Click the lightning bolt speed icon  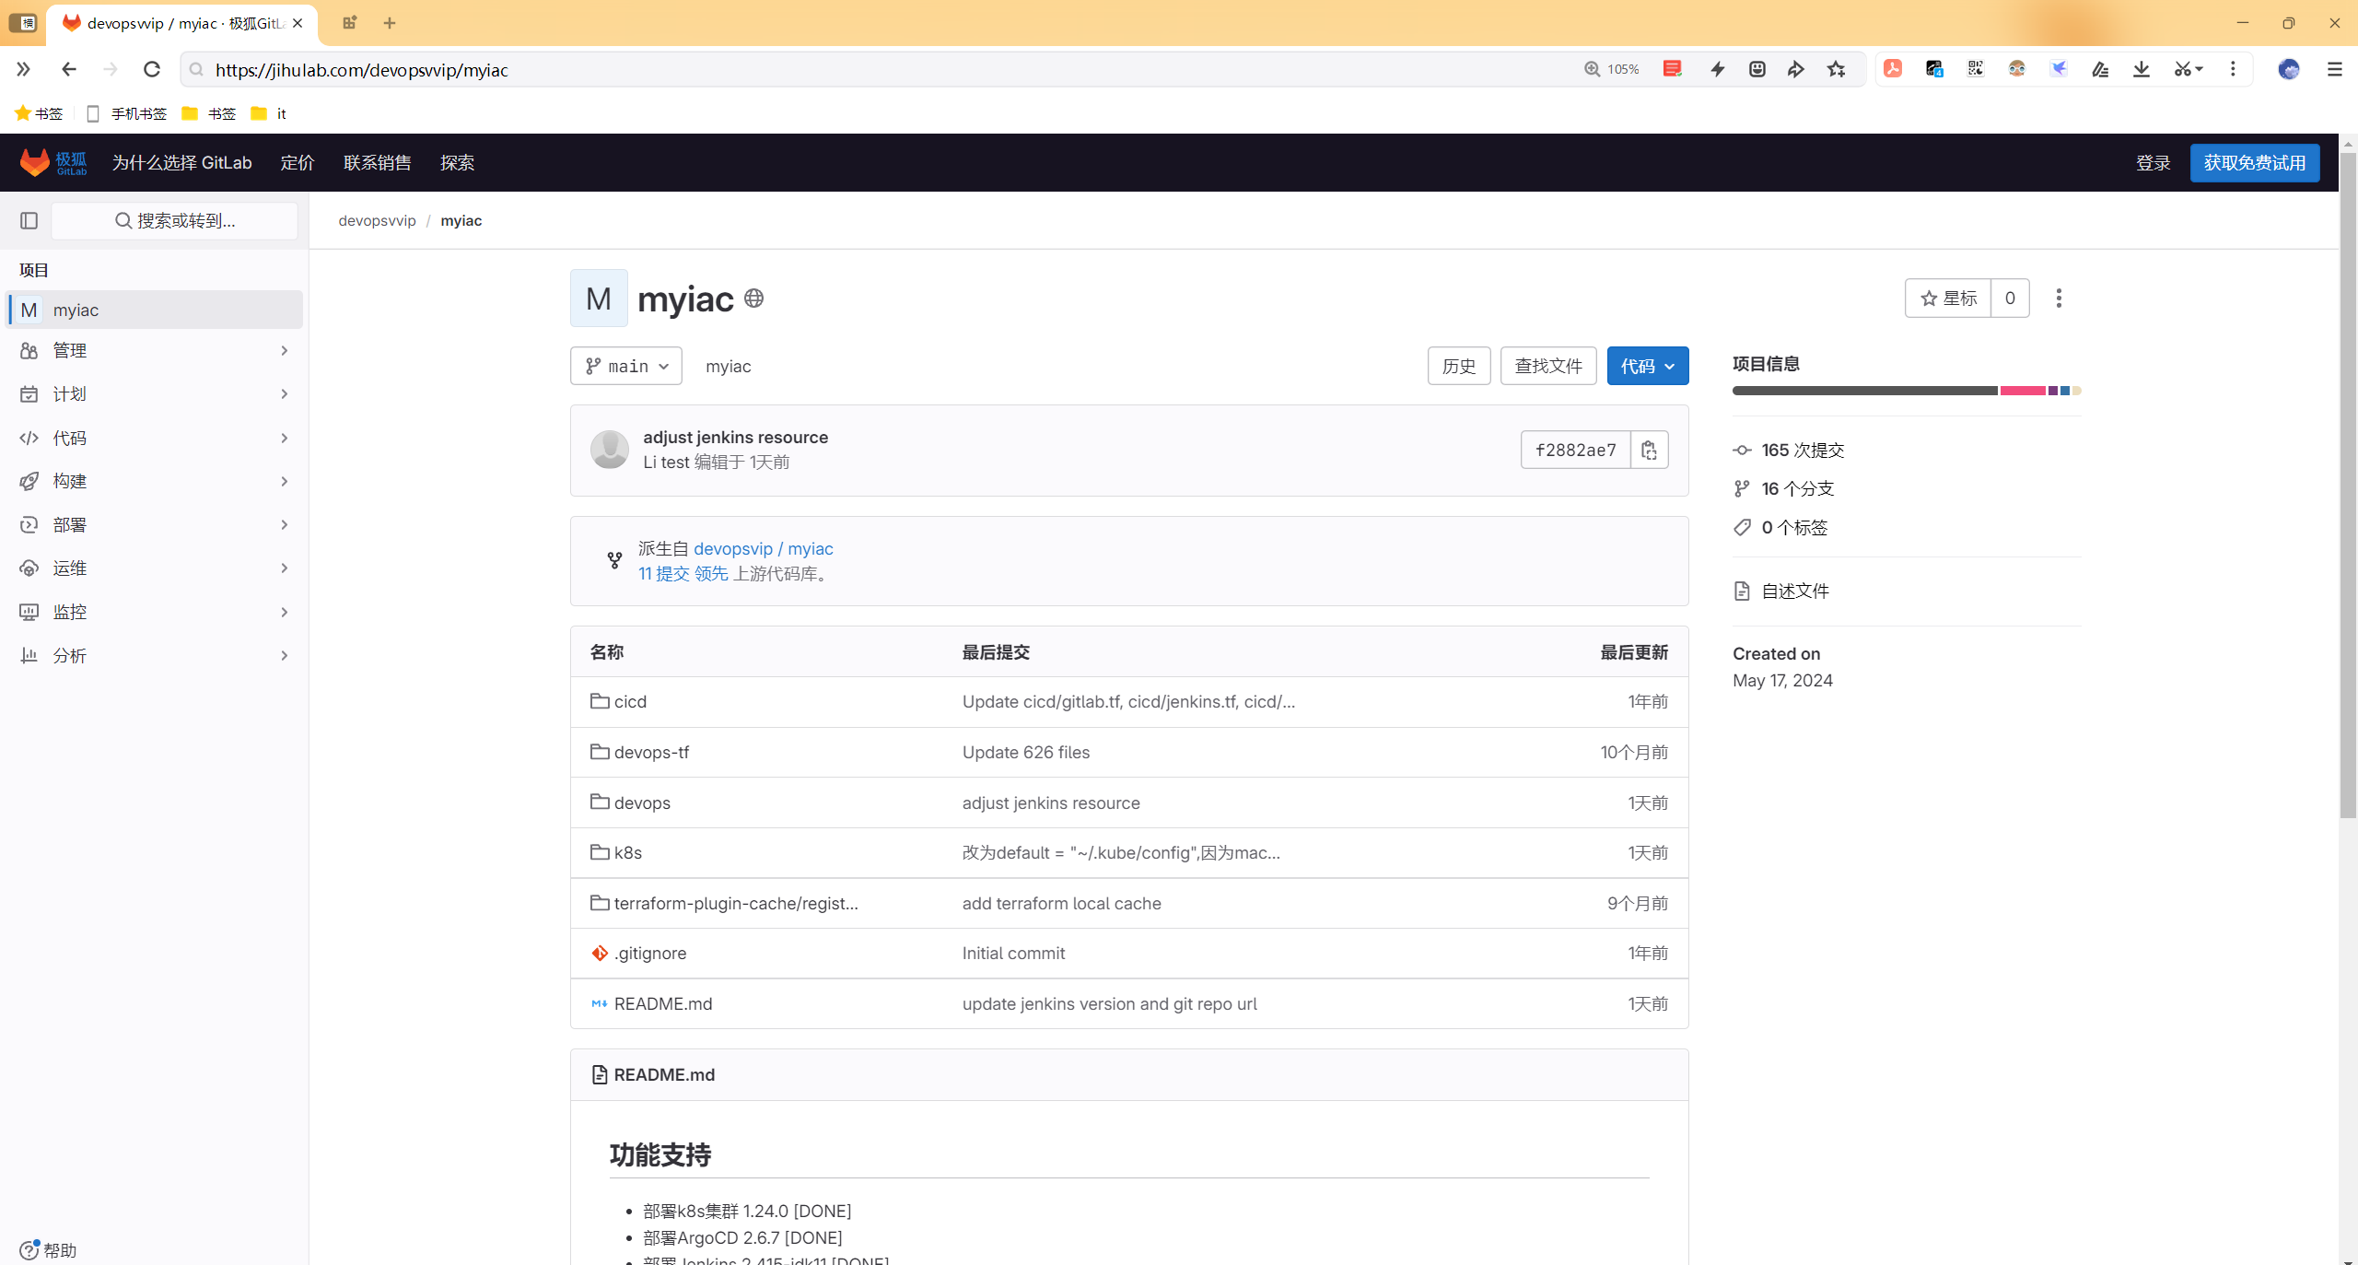pyautogui.click(x=1718, y=69)
